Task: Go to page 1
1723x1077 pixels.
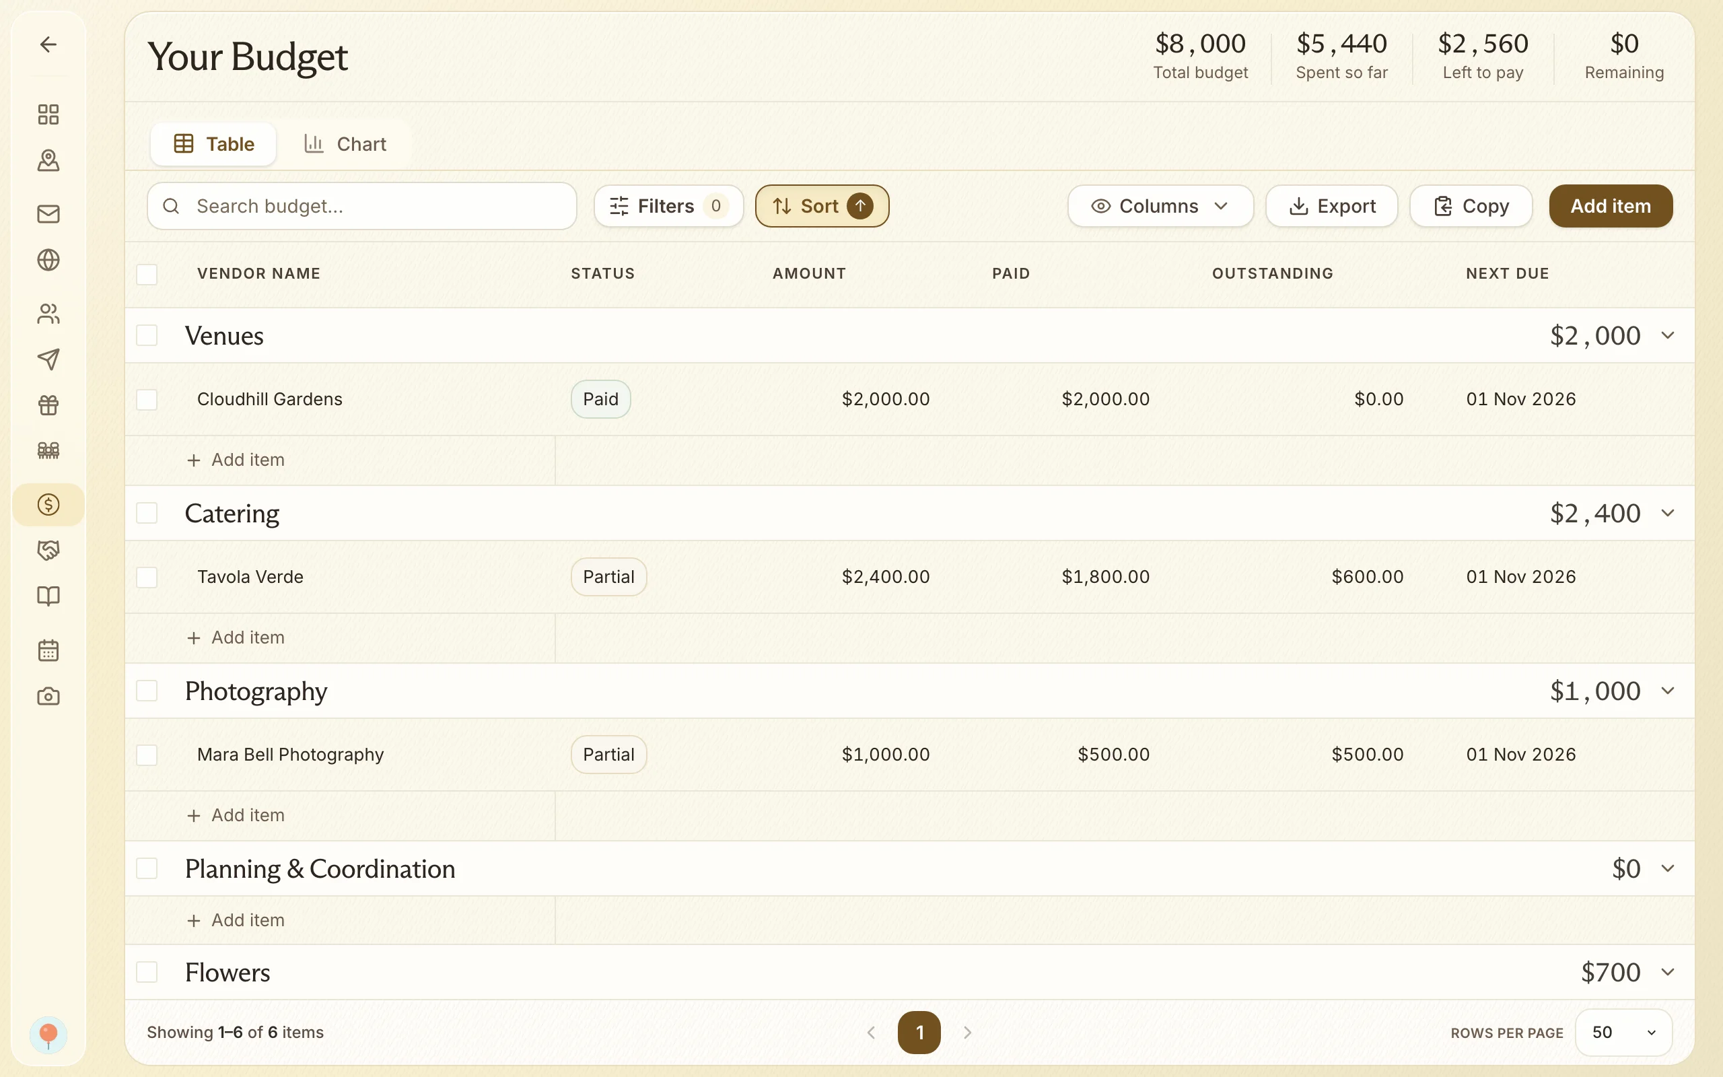Action: [x=919, y=1032]
